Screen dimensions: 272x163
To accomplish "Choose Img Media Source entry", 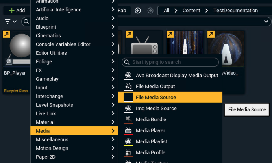I will coord(170,109).
